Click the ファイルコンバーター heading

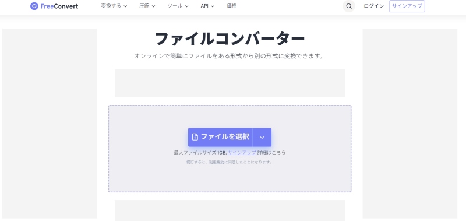pyautogui.click(x=230, y=38)
